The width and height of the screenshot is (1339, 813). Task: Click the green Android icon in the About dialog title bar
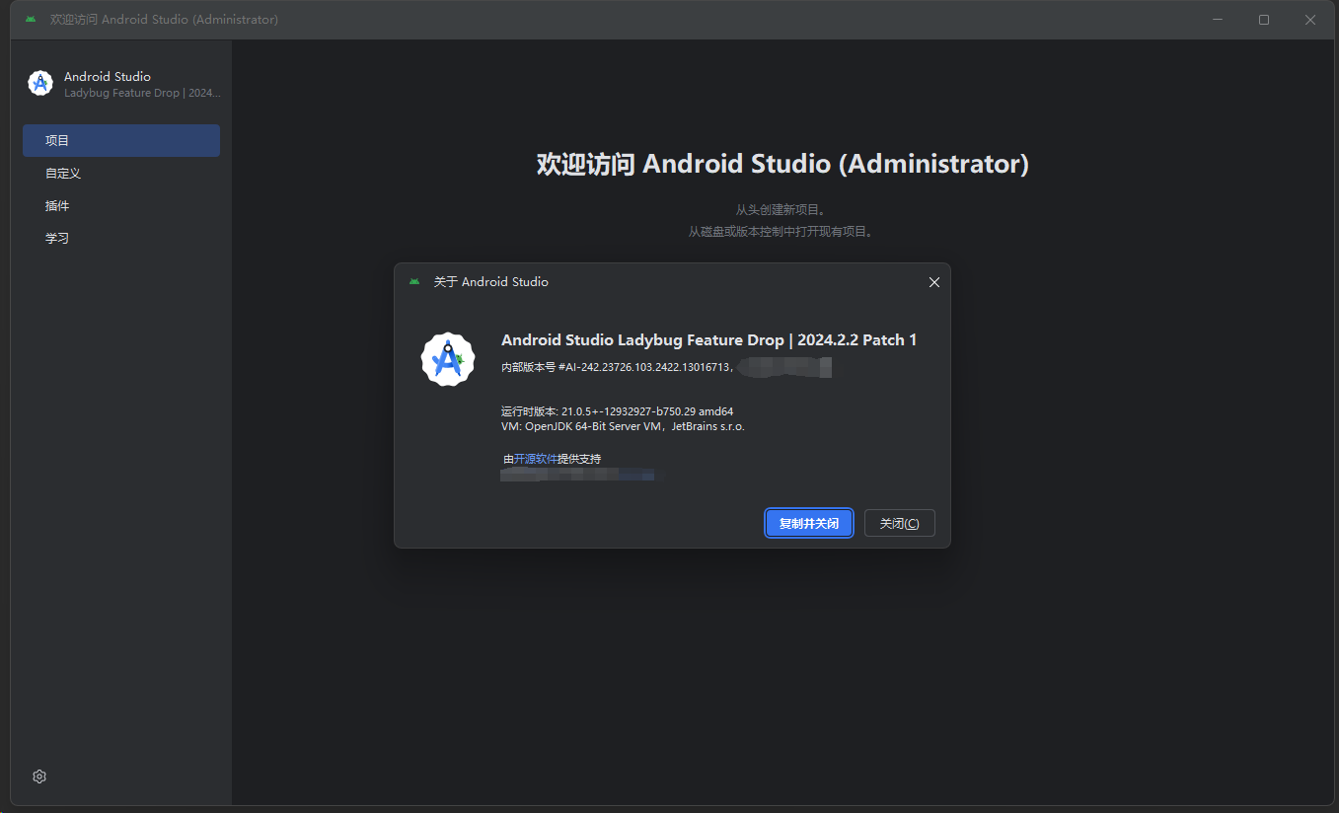414,282
